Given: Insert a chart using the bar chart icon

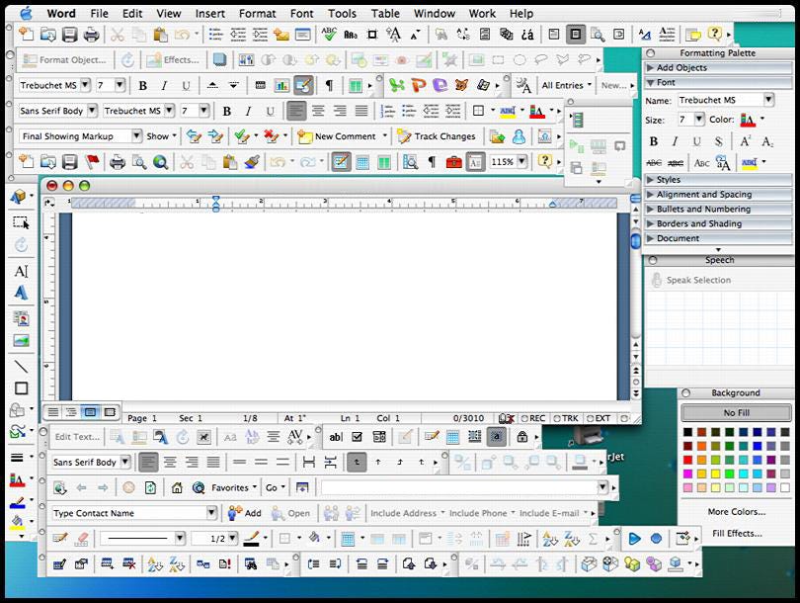Looking at the screenshot, I should (281, 85).
